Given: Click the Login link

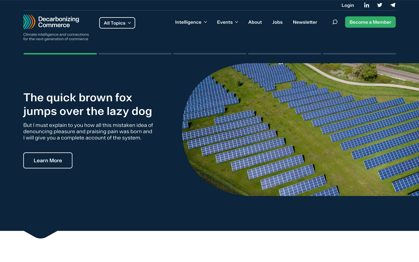Looking at the screenshot, I should (x=348, y=5).
